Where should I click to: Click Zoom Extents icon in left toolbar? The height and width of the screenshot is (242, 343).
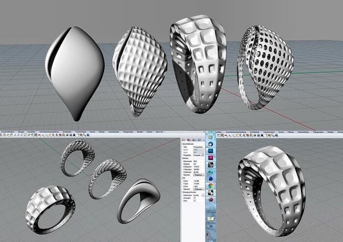point(25,135)
